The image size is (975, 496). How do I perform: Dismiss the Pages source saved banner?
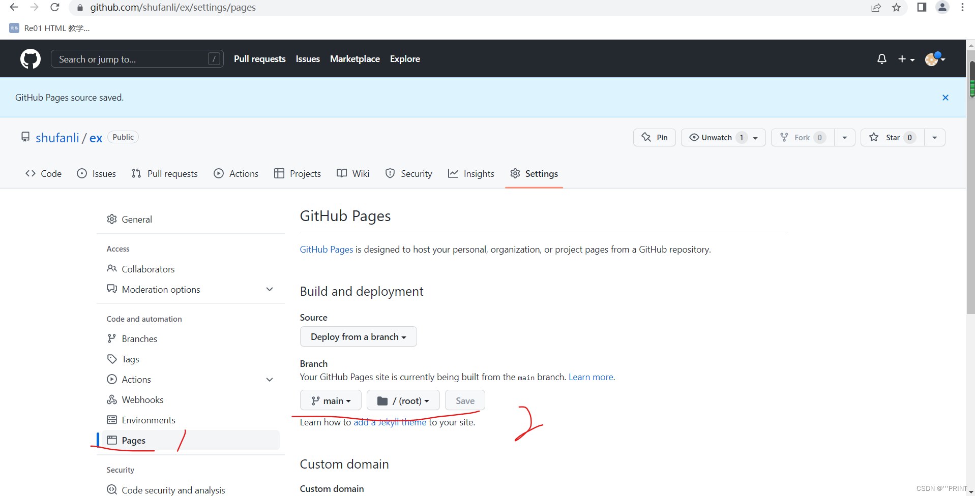coord(945,98)
